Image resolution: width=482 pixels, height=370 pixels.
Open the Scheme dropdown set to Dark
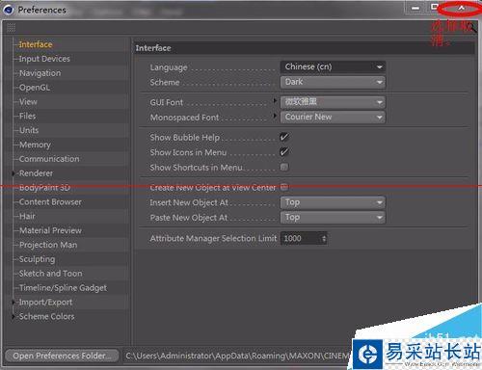[x=333, y=82]
